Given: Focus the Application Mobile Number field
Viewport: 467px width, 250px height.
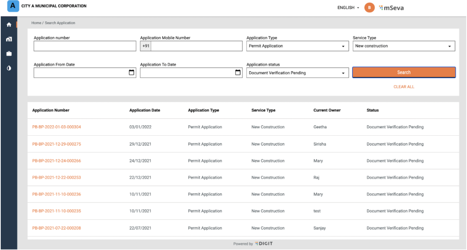Looking at the screenshot, I should click(197, 46).
